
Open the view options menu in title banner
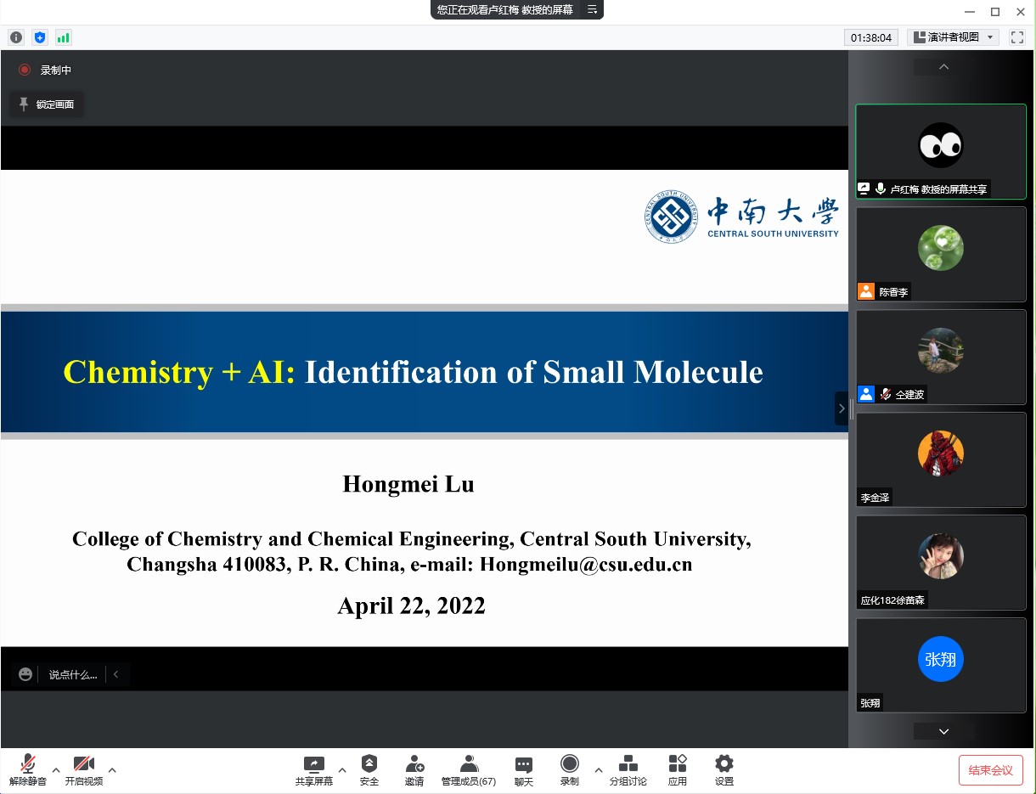(x=592, y=10)
